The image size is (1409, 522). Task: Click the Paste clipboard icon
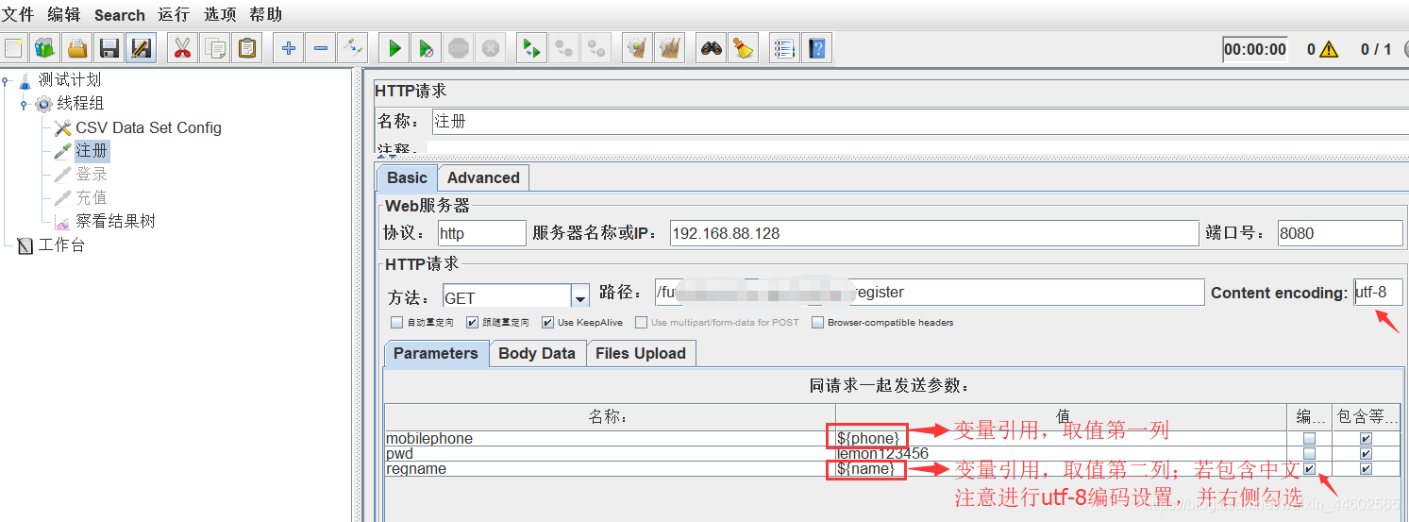tap(247, 47)
